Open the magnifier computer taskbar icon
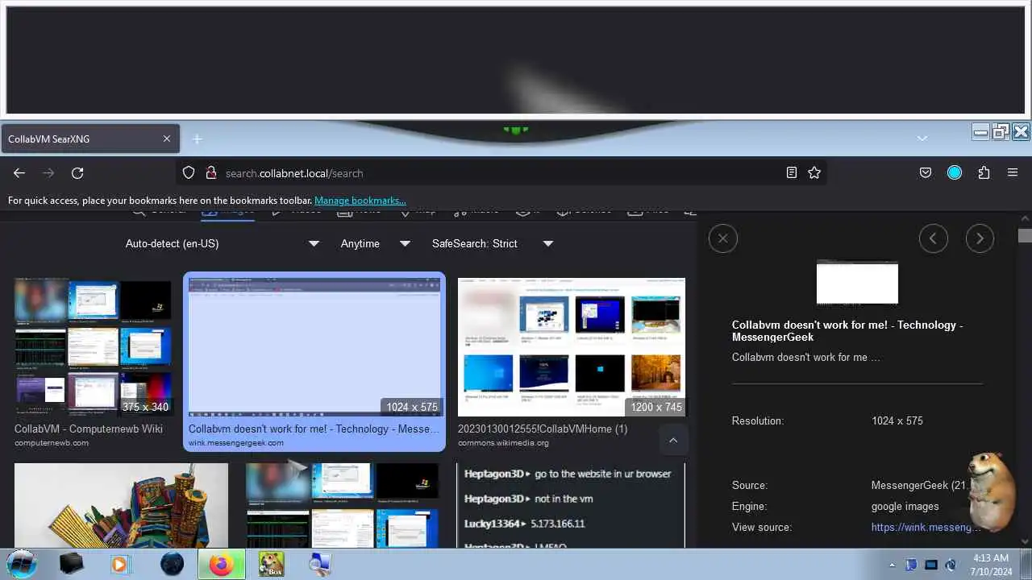The image size is (1032, 580). click(x=320, y=564)
